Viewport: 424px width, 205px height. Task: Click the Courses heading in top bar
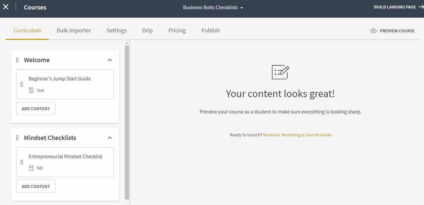35,7
